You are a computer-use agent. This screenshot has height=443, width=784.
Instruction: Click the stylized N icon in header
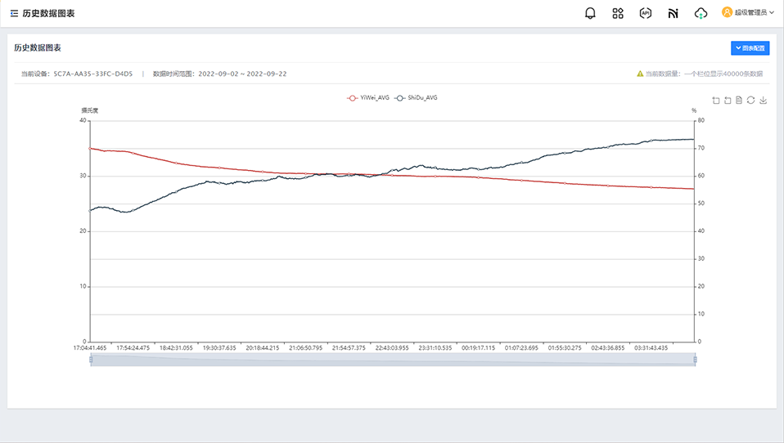(x=673, y=13)
